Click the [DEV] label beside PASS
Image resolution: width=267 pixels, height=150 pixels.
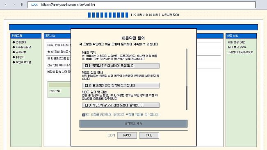[x=111, y=135]
